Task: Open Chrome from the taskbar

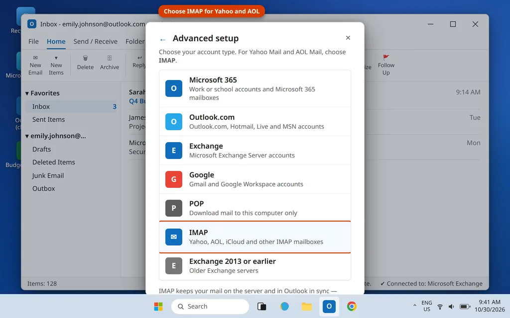Action: [x=352, y=306]
